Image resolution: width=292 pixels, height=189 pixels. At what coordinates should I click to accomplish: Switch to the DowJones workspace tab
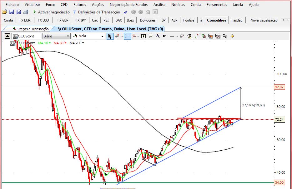click(148, 20)
